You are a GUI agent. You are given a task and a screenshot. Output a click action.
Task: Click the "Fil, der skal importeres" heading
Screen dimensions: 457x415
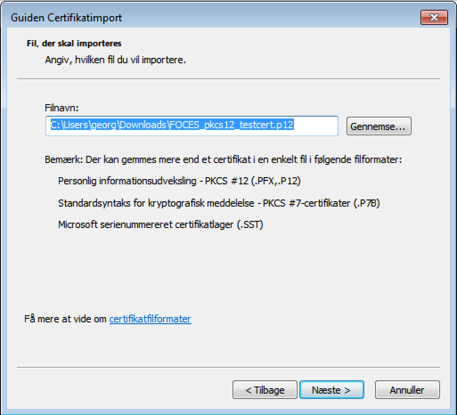tap(74, 44)
